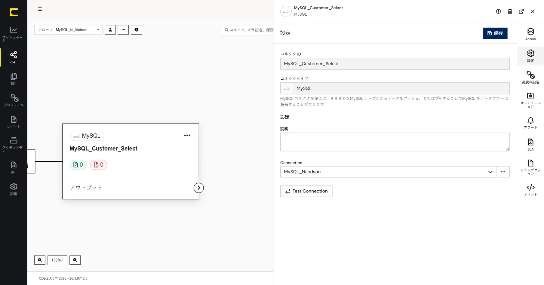Open the MySQL connector card ellipsis menu
This screenshot has width=544, height=285.
[x=187, y=135]
